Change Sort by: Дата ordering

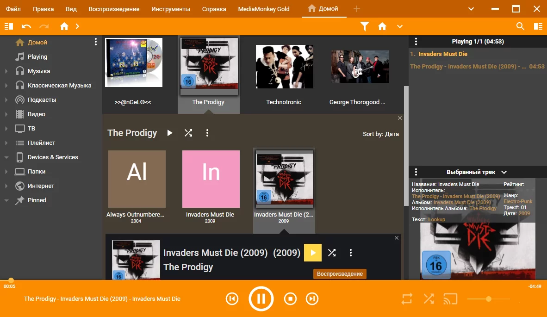(380, 134)
